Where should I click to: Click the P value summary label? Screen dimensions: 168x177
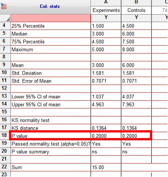[30, 152]
